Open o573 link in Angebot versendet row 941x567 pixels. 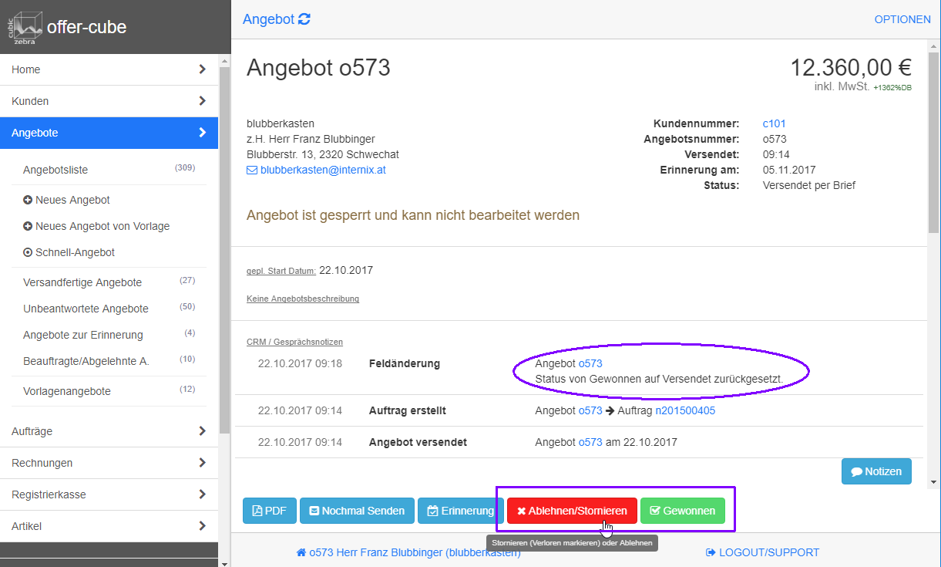590,443
